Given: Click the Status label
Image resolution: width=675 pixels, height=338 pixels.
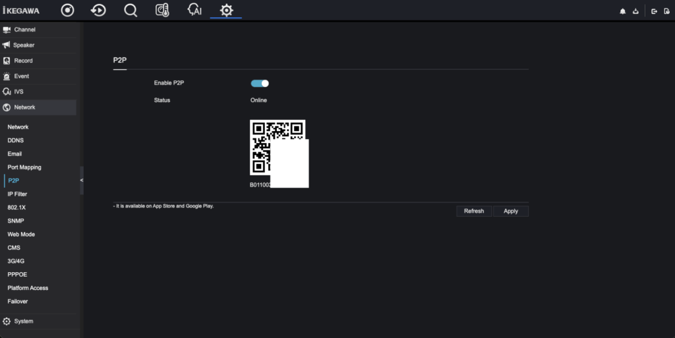Looking at the screenshot, I should coord(162,100).
